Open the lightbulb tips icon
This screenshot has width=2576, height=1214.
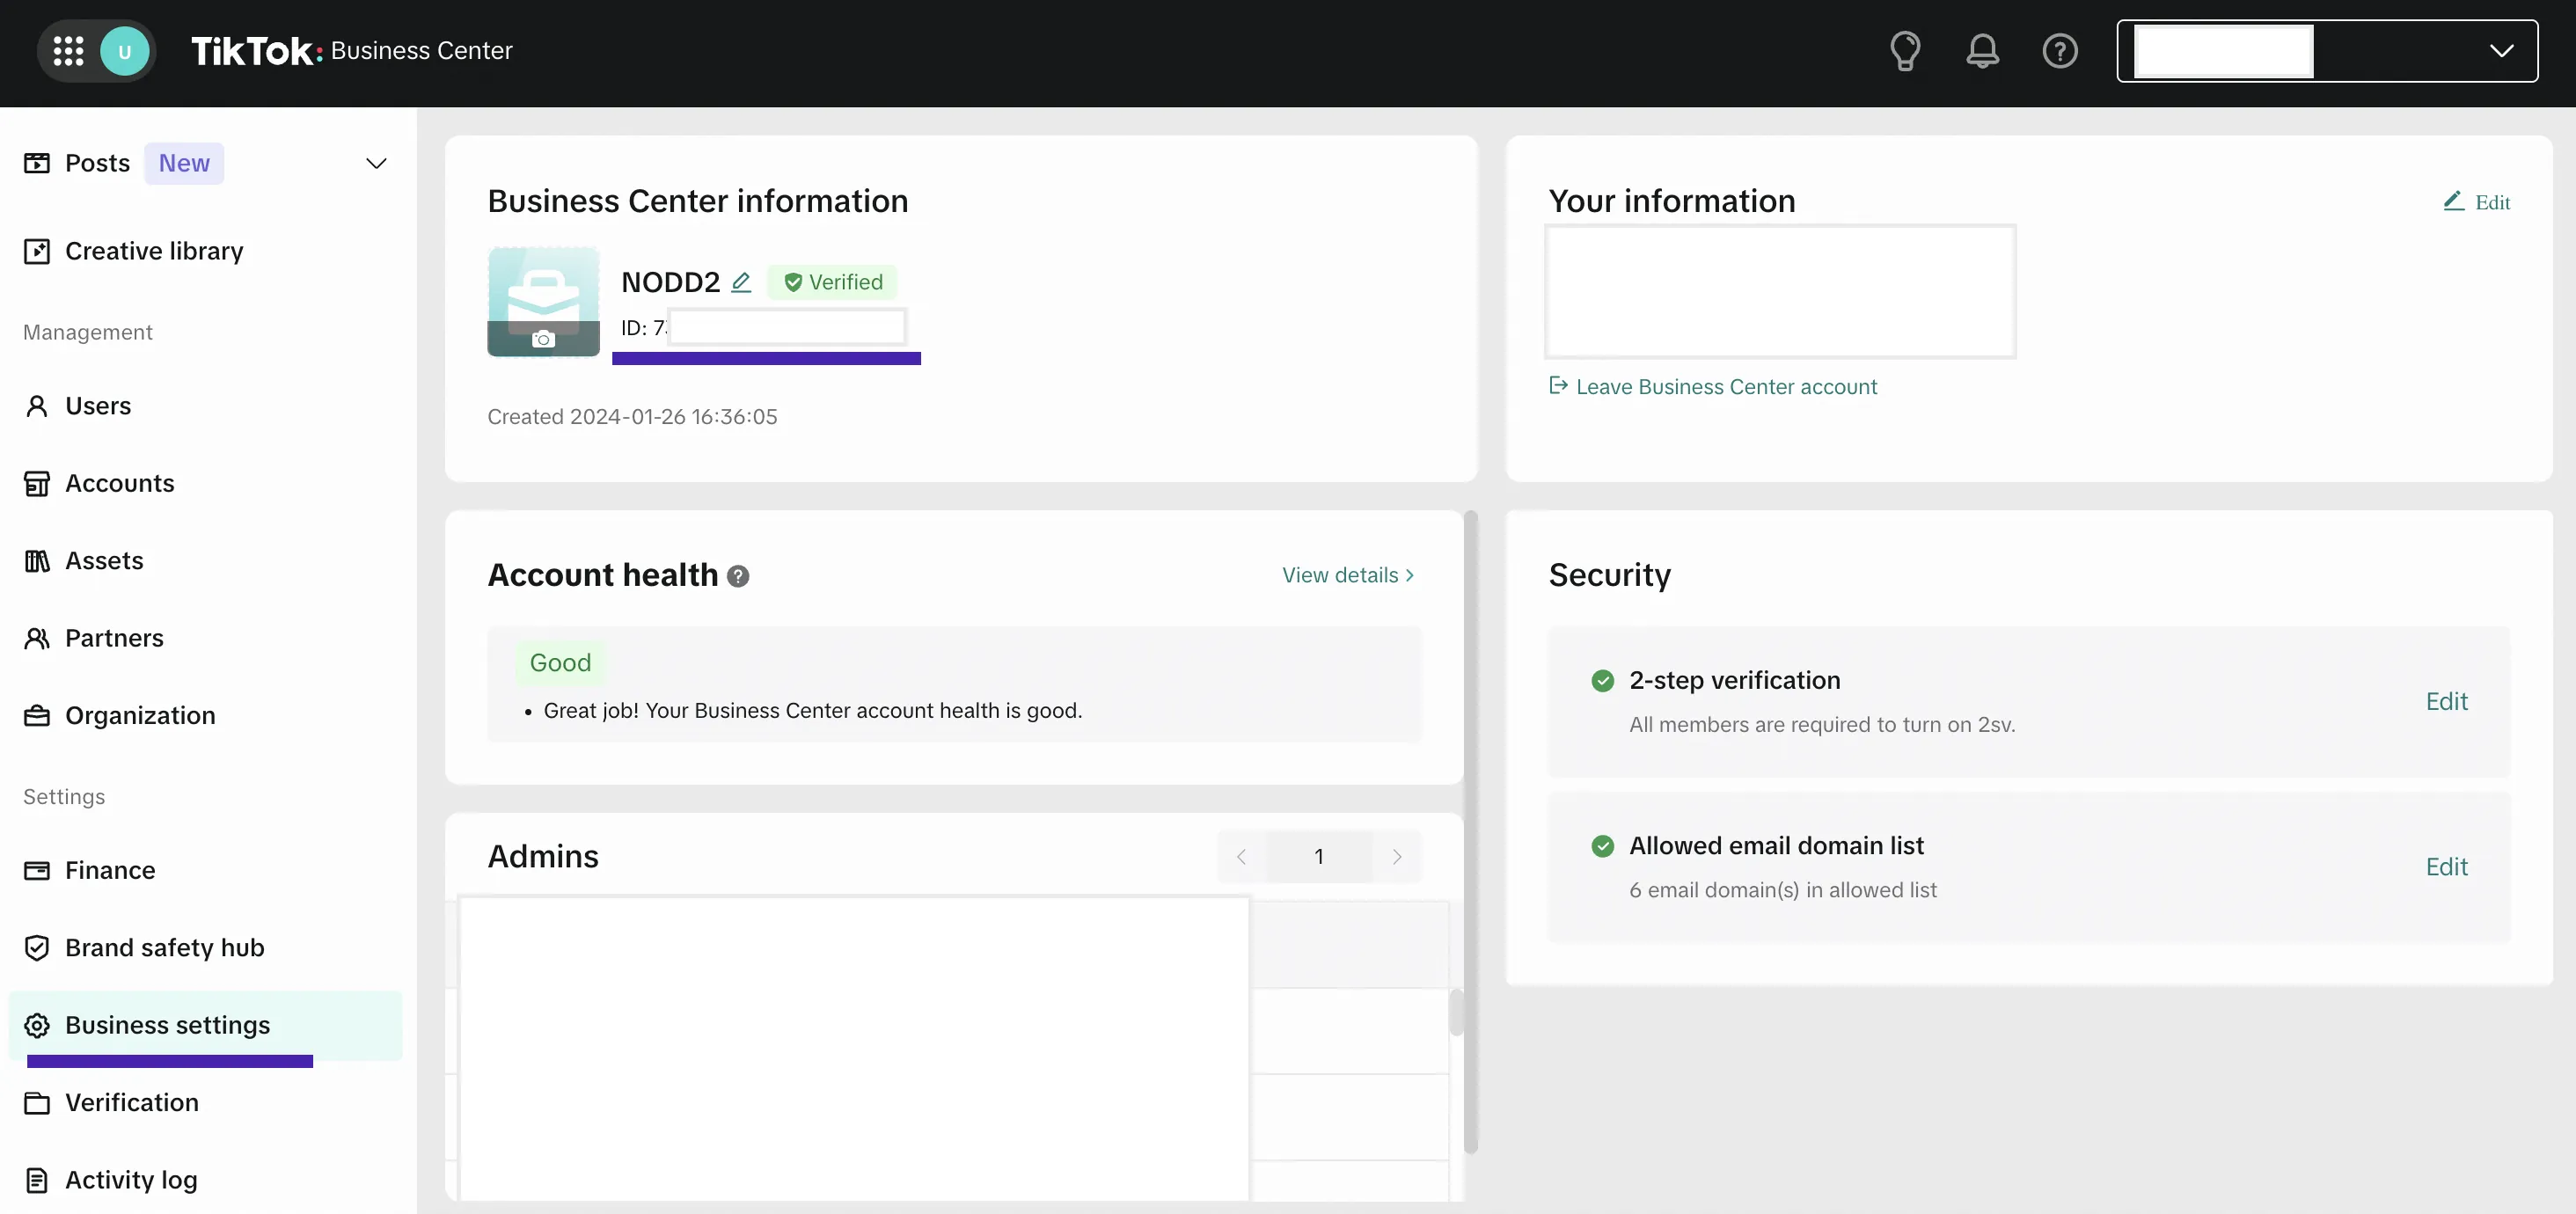[x=1905, y=51]
